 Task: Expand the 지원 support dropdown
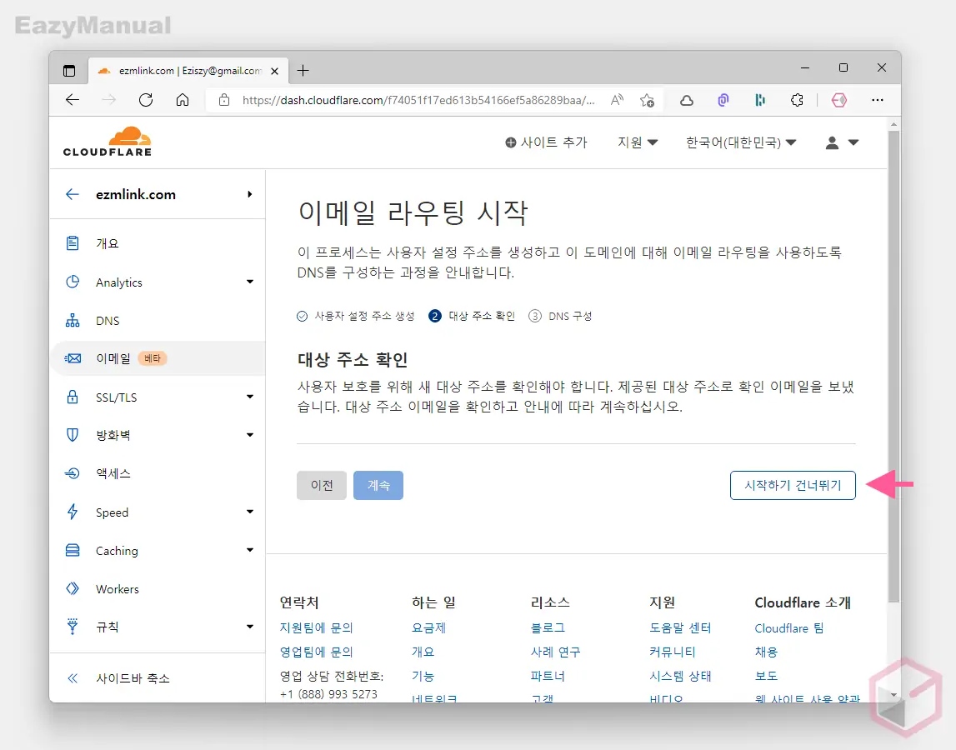click(637, 142)
